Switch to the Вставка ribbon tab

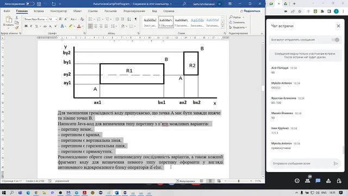[39, 11]
